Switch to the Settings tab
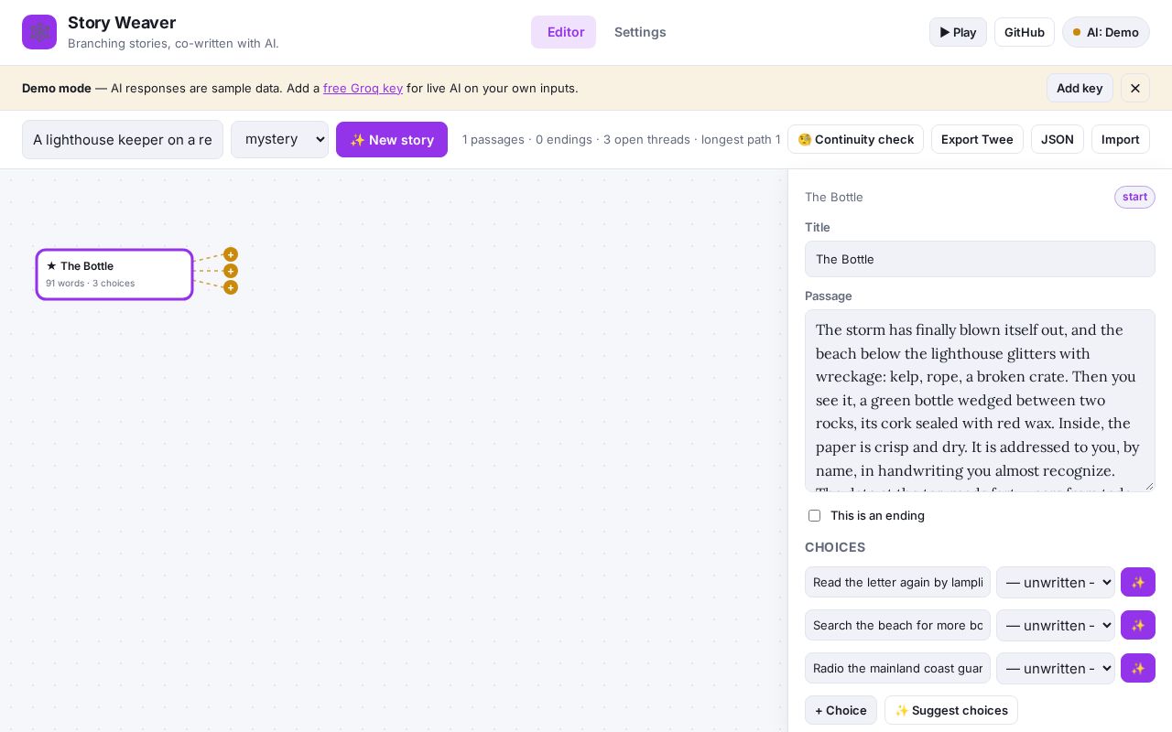The image size is (1172, 732). pos(640,32)
